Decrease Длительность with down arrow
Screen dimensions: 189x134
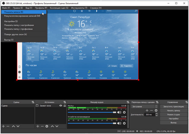pyautogui.click(x=156, y=115)
